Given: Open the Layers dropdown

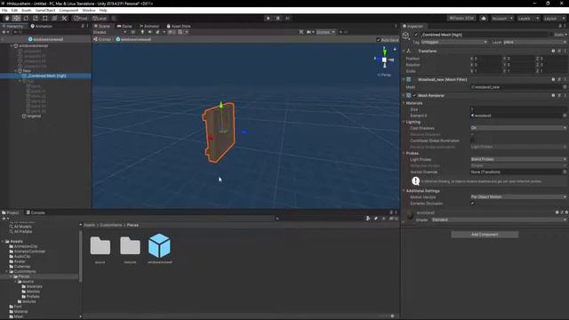Looking at the screenshot, I should pos(527,18).
